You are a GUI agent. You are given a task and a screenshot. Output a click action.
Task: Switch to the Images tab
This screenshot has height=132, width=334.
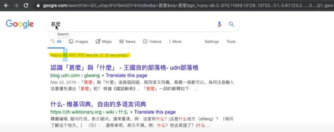(79, 42)
